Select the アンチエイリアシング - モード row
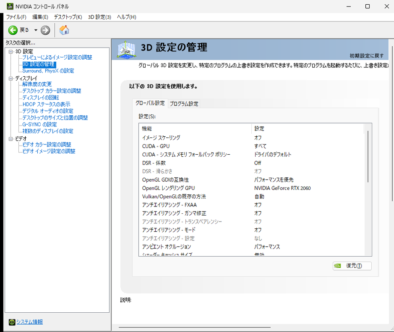 click(x=251, y=230)
